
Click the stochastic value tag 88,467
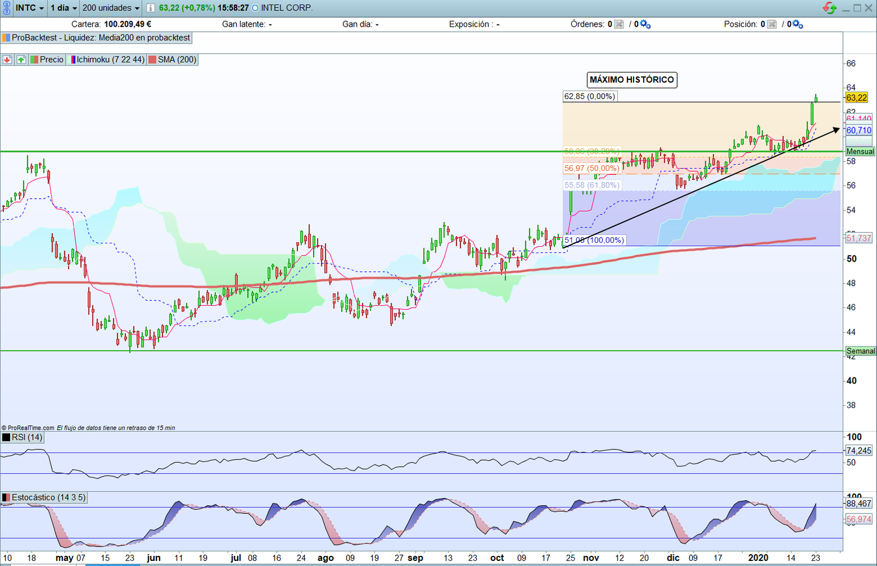pyautogui.click(x=859, y=503)
